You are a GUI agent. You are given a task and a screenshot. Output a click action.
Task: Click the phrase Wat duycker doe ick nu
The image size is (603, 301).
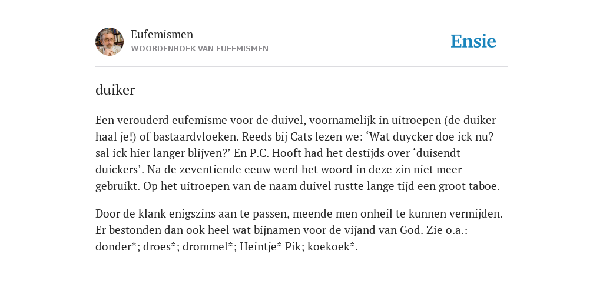tap(429, 136)
